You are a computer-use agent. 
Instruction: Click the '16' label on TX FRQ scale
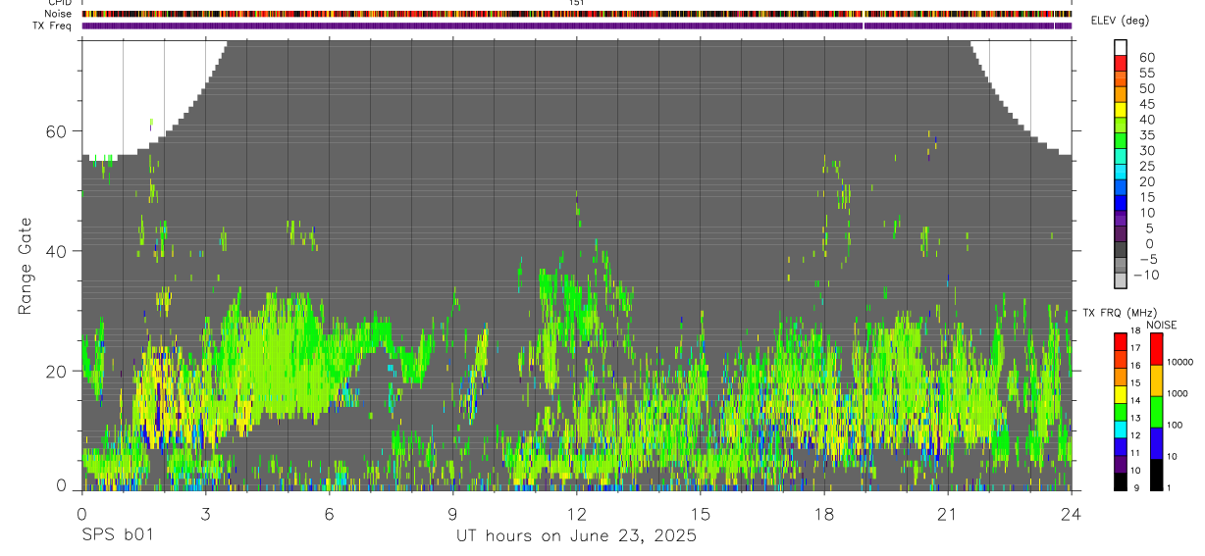tap(1135, 366)
